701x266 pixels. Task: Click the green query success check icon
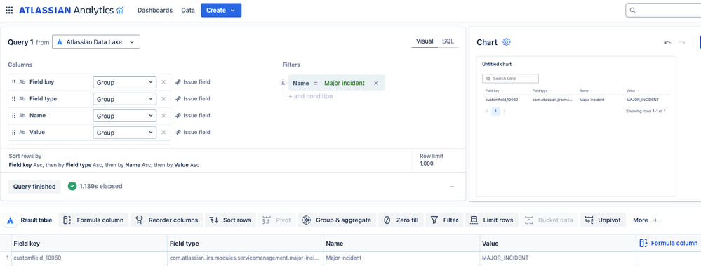coord(72,186)
